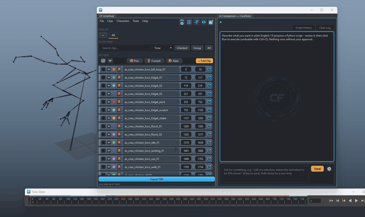Click export icon for walk_01 clip
The image size is (365, 217).
[209, 167]
